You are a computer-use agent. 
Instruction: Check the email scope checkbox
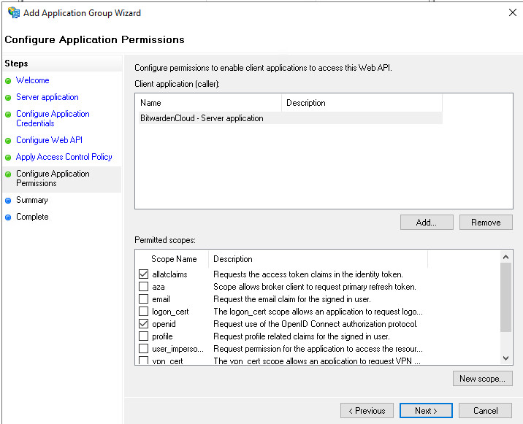coord(143,299)
